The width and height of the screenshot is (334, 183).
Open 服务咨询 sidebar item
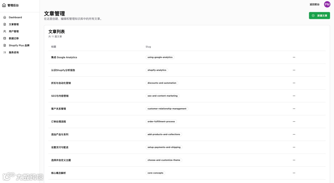pyautogui.click(x=14, y=53)
